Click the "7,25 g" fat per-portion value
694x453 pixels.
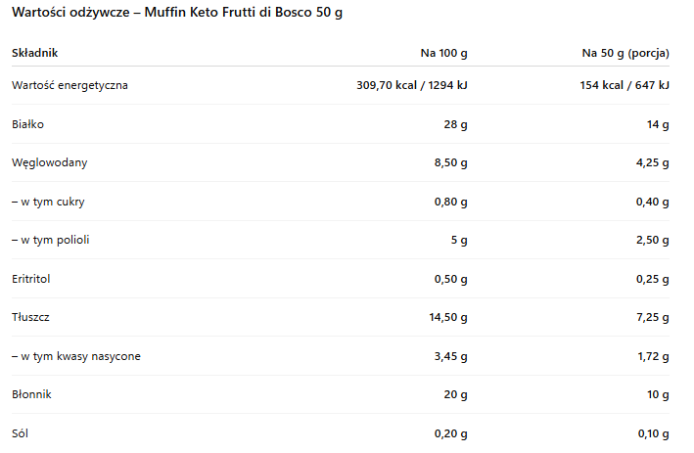point(652,317)
